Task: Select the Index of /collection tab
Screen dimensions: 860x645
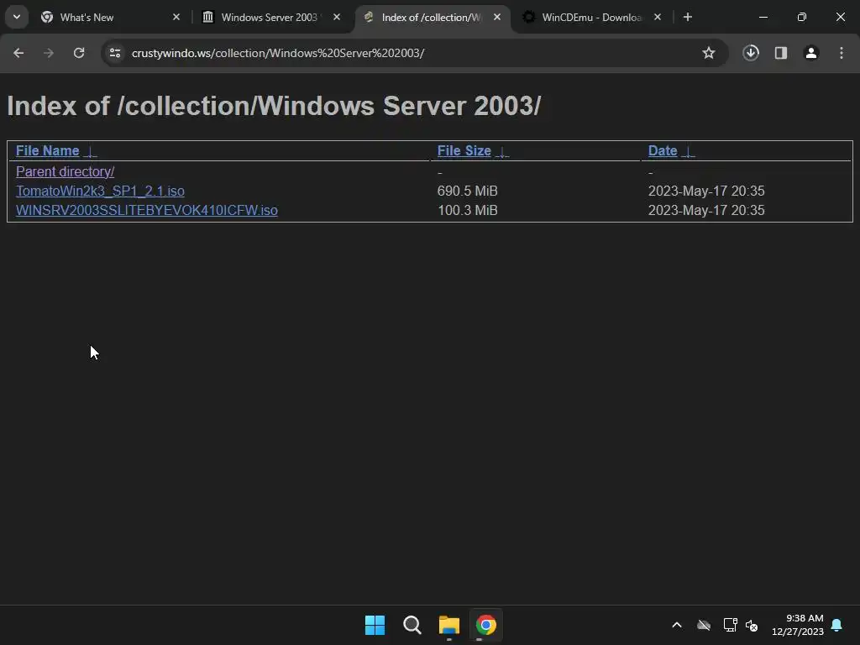Action: tap(431, 17)
